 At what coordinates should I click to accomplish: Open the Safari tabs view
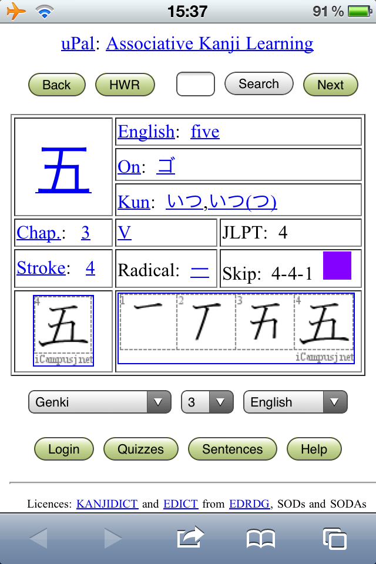tap(335, 539)
